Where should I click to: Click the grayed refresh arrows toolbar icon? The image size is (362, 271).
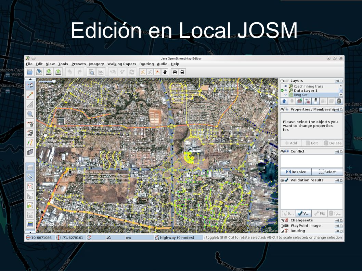coord(132,72)
